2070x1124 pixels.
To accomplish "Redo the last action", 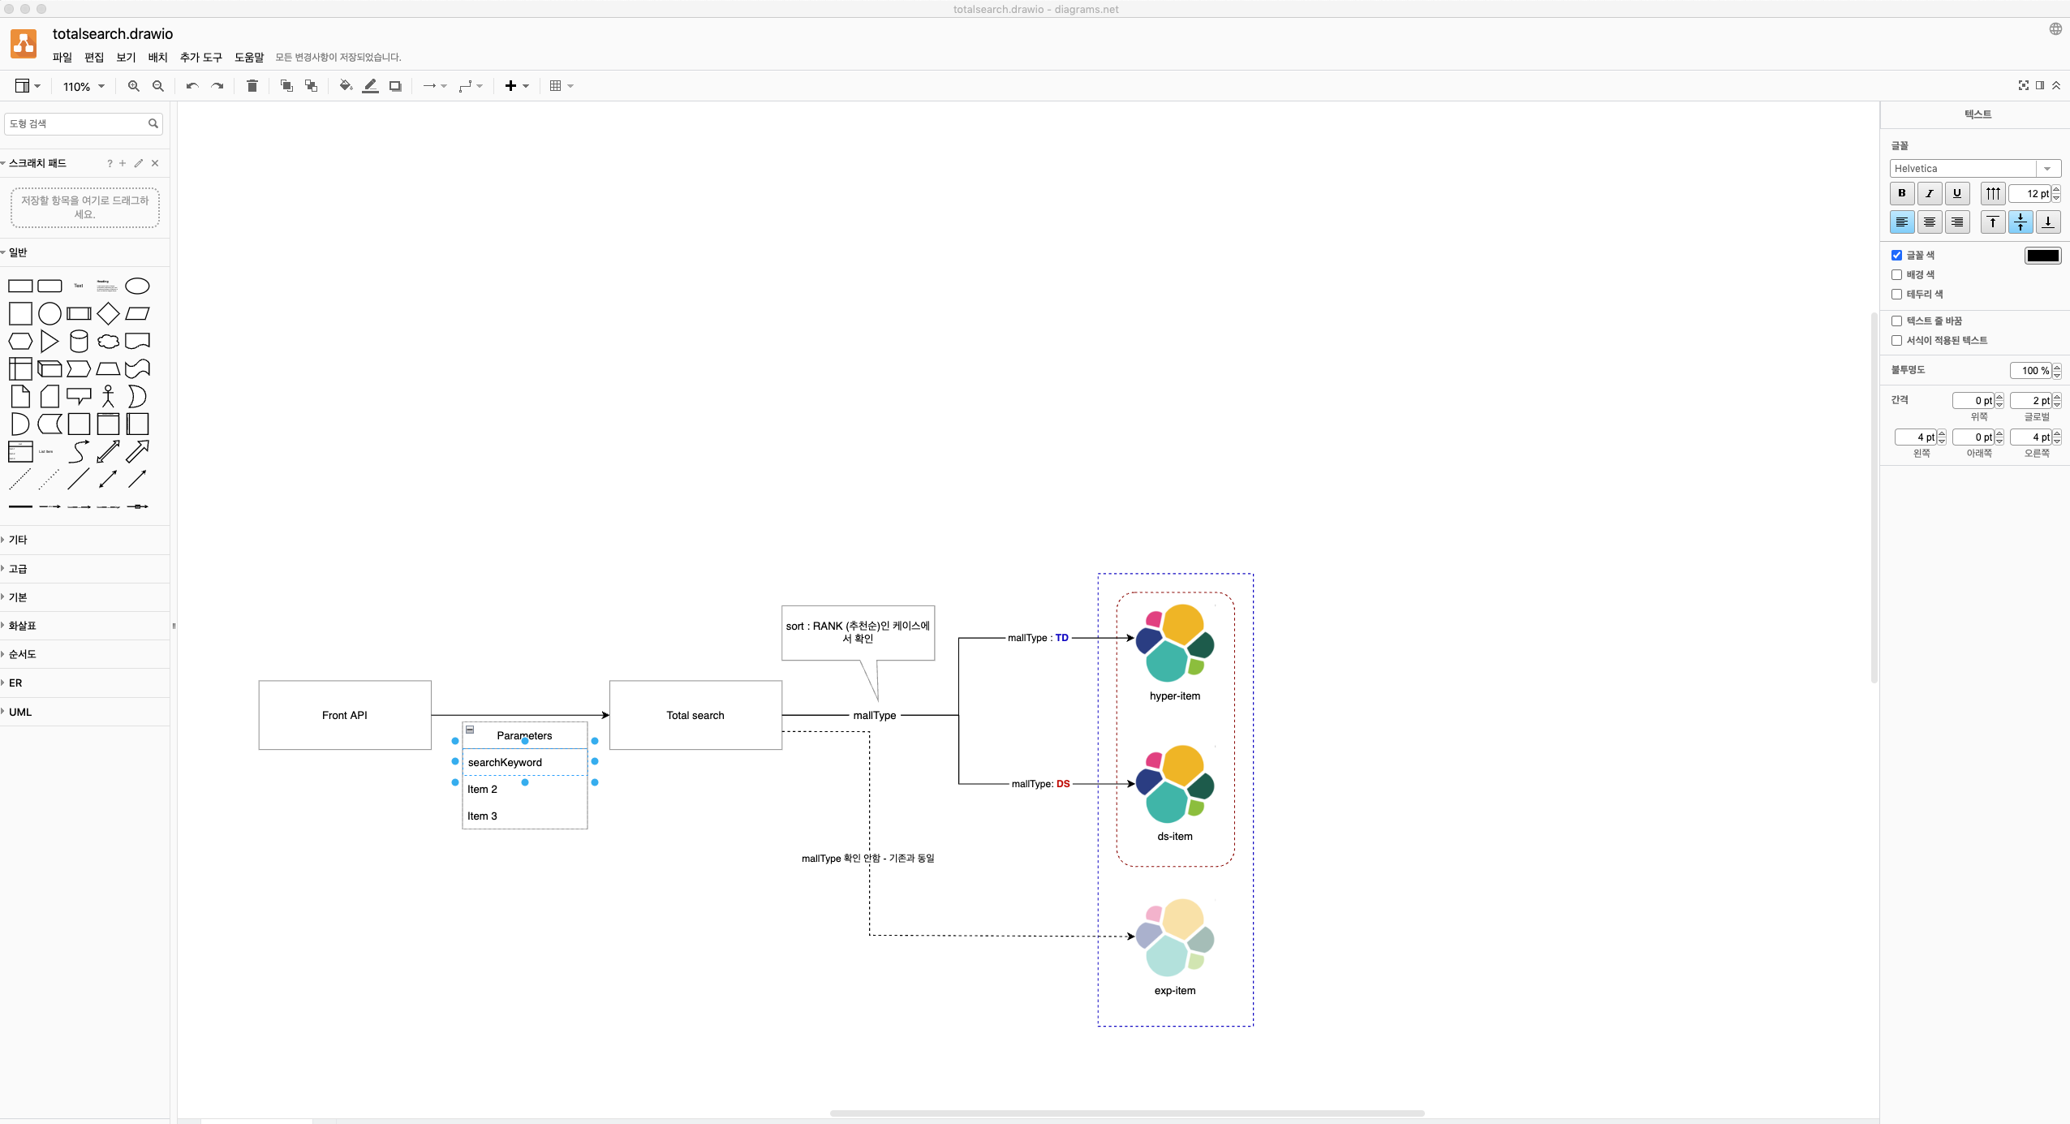I will [217, 86].
